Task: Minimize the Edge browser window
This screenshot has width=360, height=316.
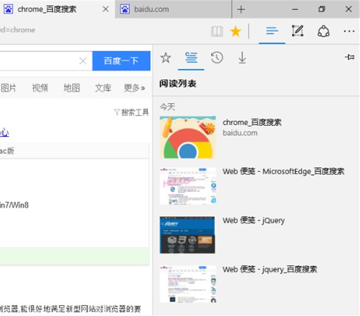Action: tap(295, 9)
